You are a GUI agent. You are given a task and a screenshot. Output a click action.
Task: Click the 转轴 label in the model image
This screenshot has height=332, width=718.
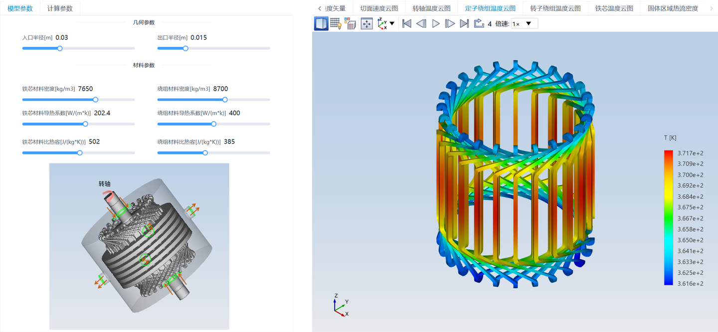104,184
